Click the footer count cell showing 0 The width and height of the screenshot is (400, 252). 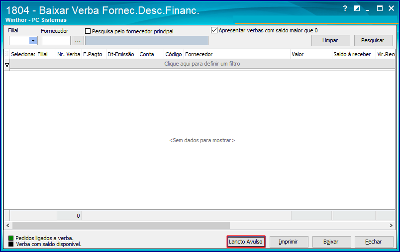[69, 216]
